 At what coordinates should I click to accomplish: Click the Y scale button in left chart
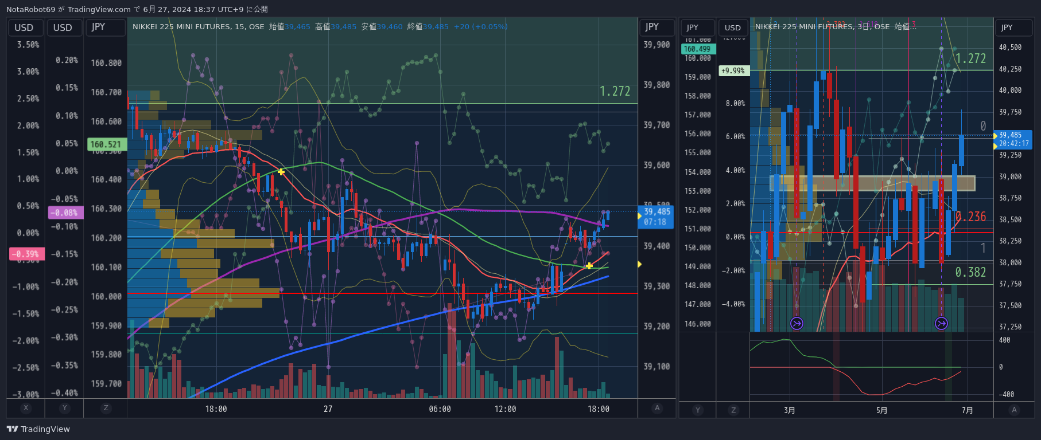[x=64, y=408]
